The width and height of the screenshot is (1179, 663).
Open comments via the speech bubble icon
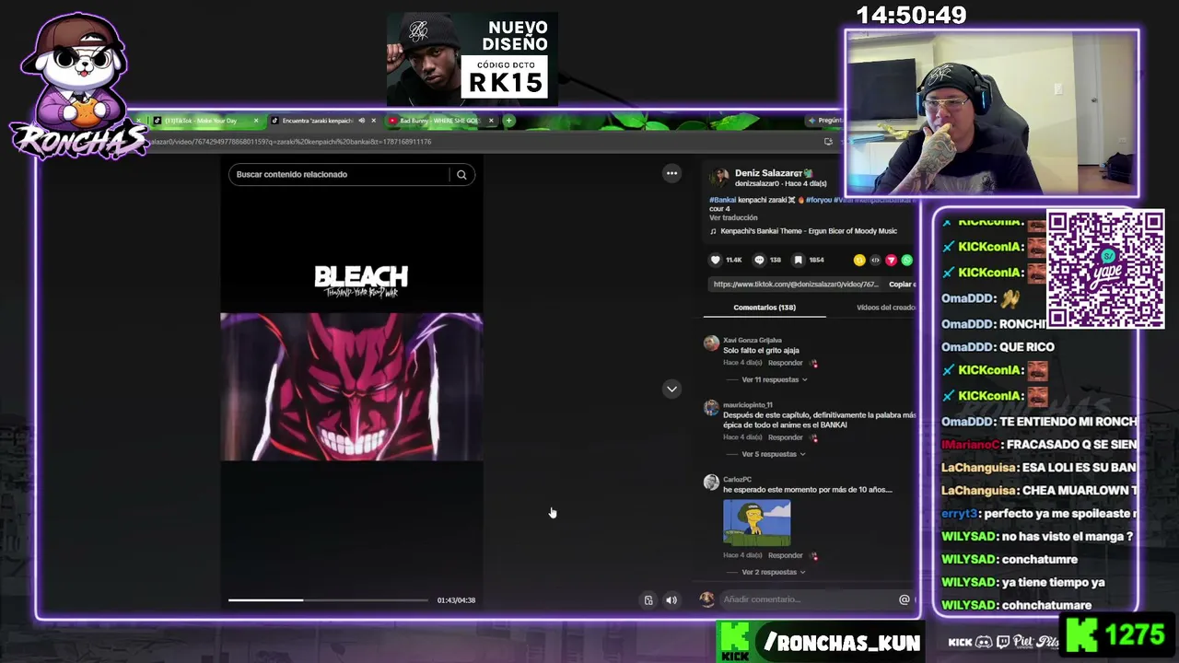(x=759, y=260)
